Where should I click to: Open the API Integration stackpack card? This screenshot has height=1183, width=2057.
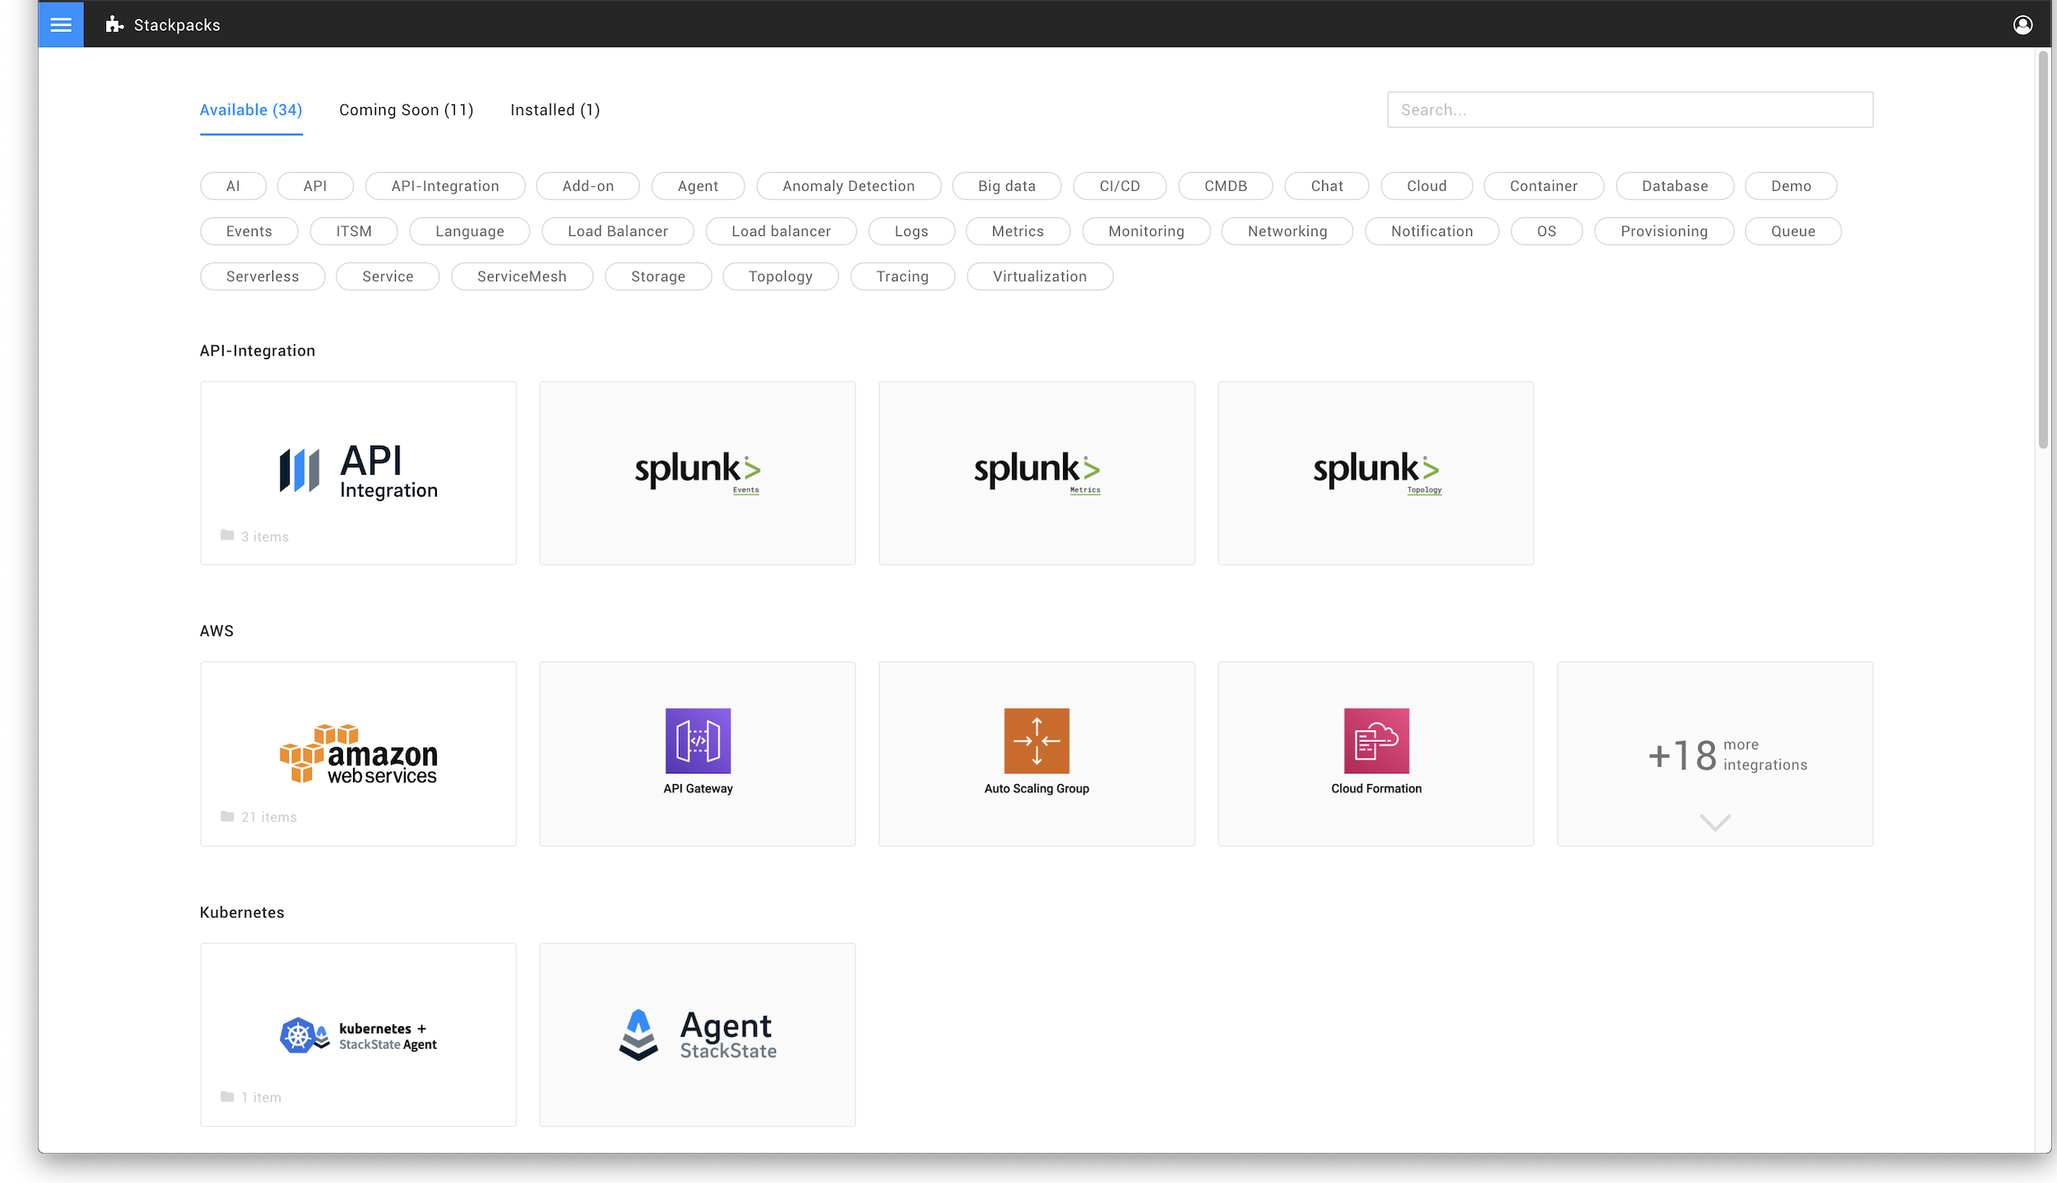[x=358, y=473]
